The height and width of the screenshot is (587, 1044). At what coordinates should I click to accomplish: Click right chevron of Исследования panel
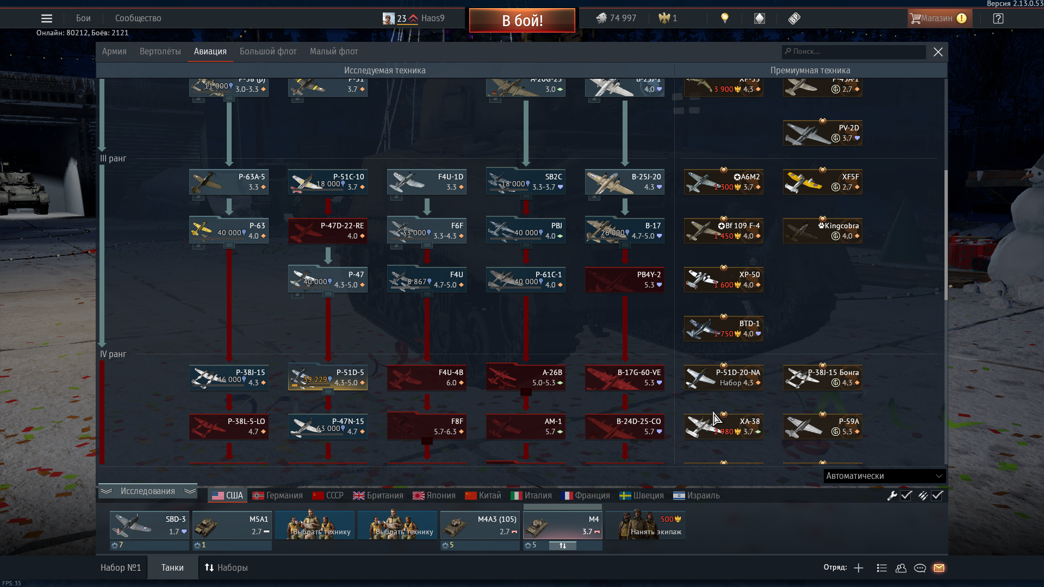190,491
